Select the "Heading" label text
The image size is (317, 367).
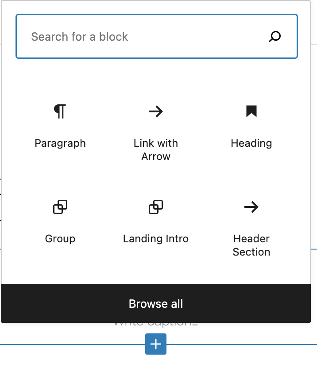point(251,143)
